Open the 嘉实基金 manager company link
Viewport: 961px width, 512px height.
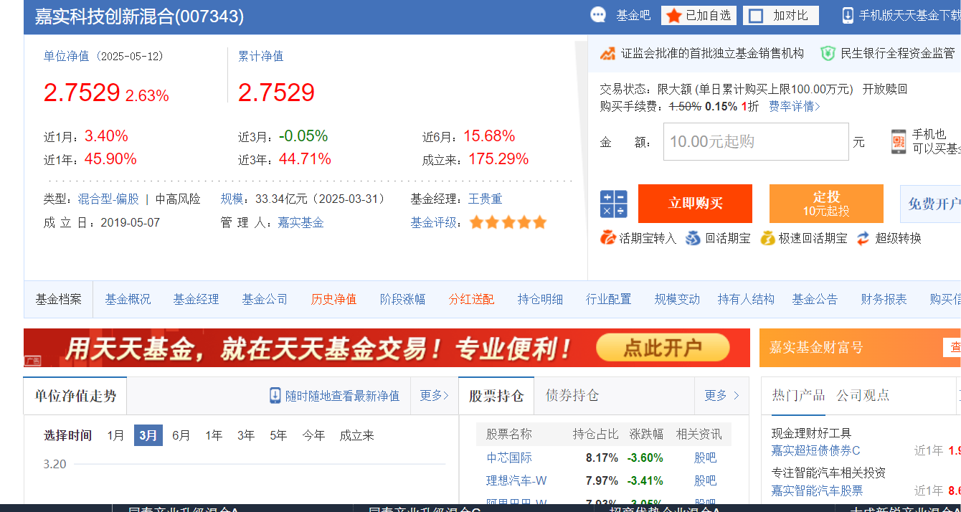[x=300, y=222]
